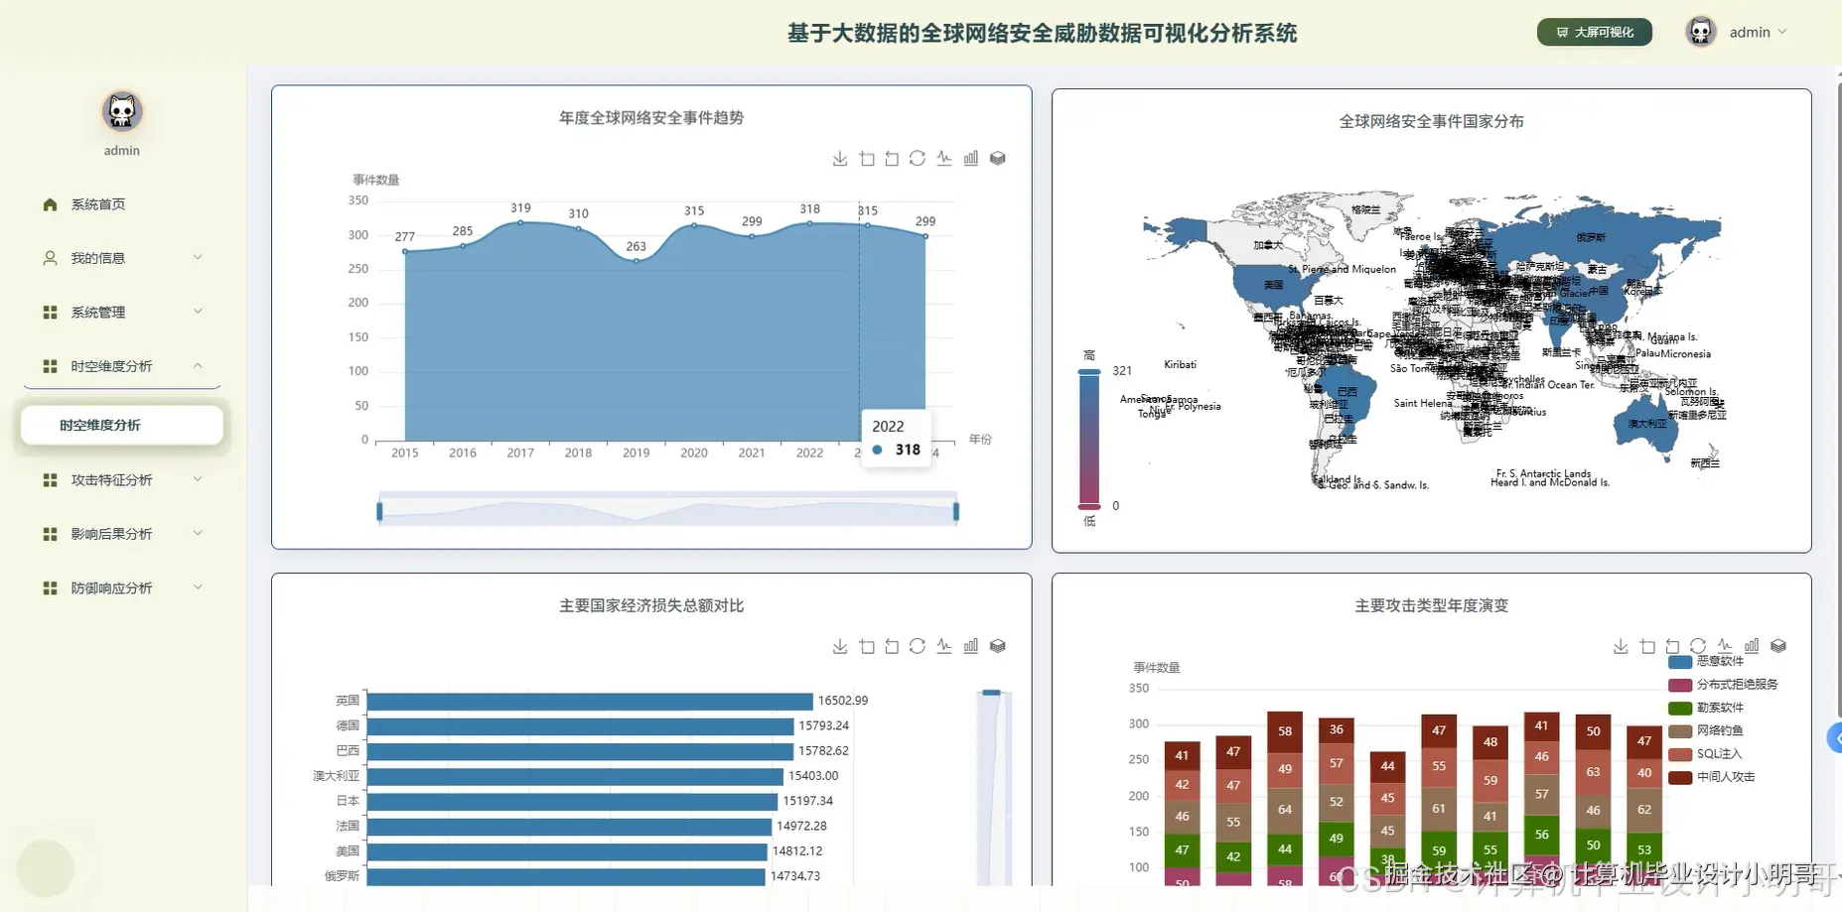
Task: Click the 澳大利亚 region on the world map
Action: [x=1646, y=423]
